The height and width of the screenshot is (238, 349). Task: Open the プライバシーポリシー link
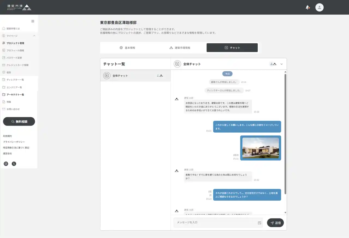(14, 142)
